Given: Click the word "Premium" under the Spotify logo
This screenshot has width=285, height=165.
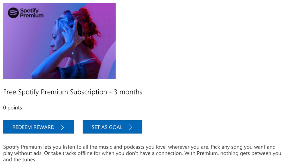Looking at the screenshot, I should coord(32,16).
